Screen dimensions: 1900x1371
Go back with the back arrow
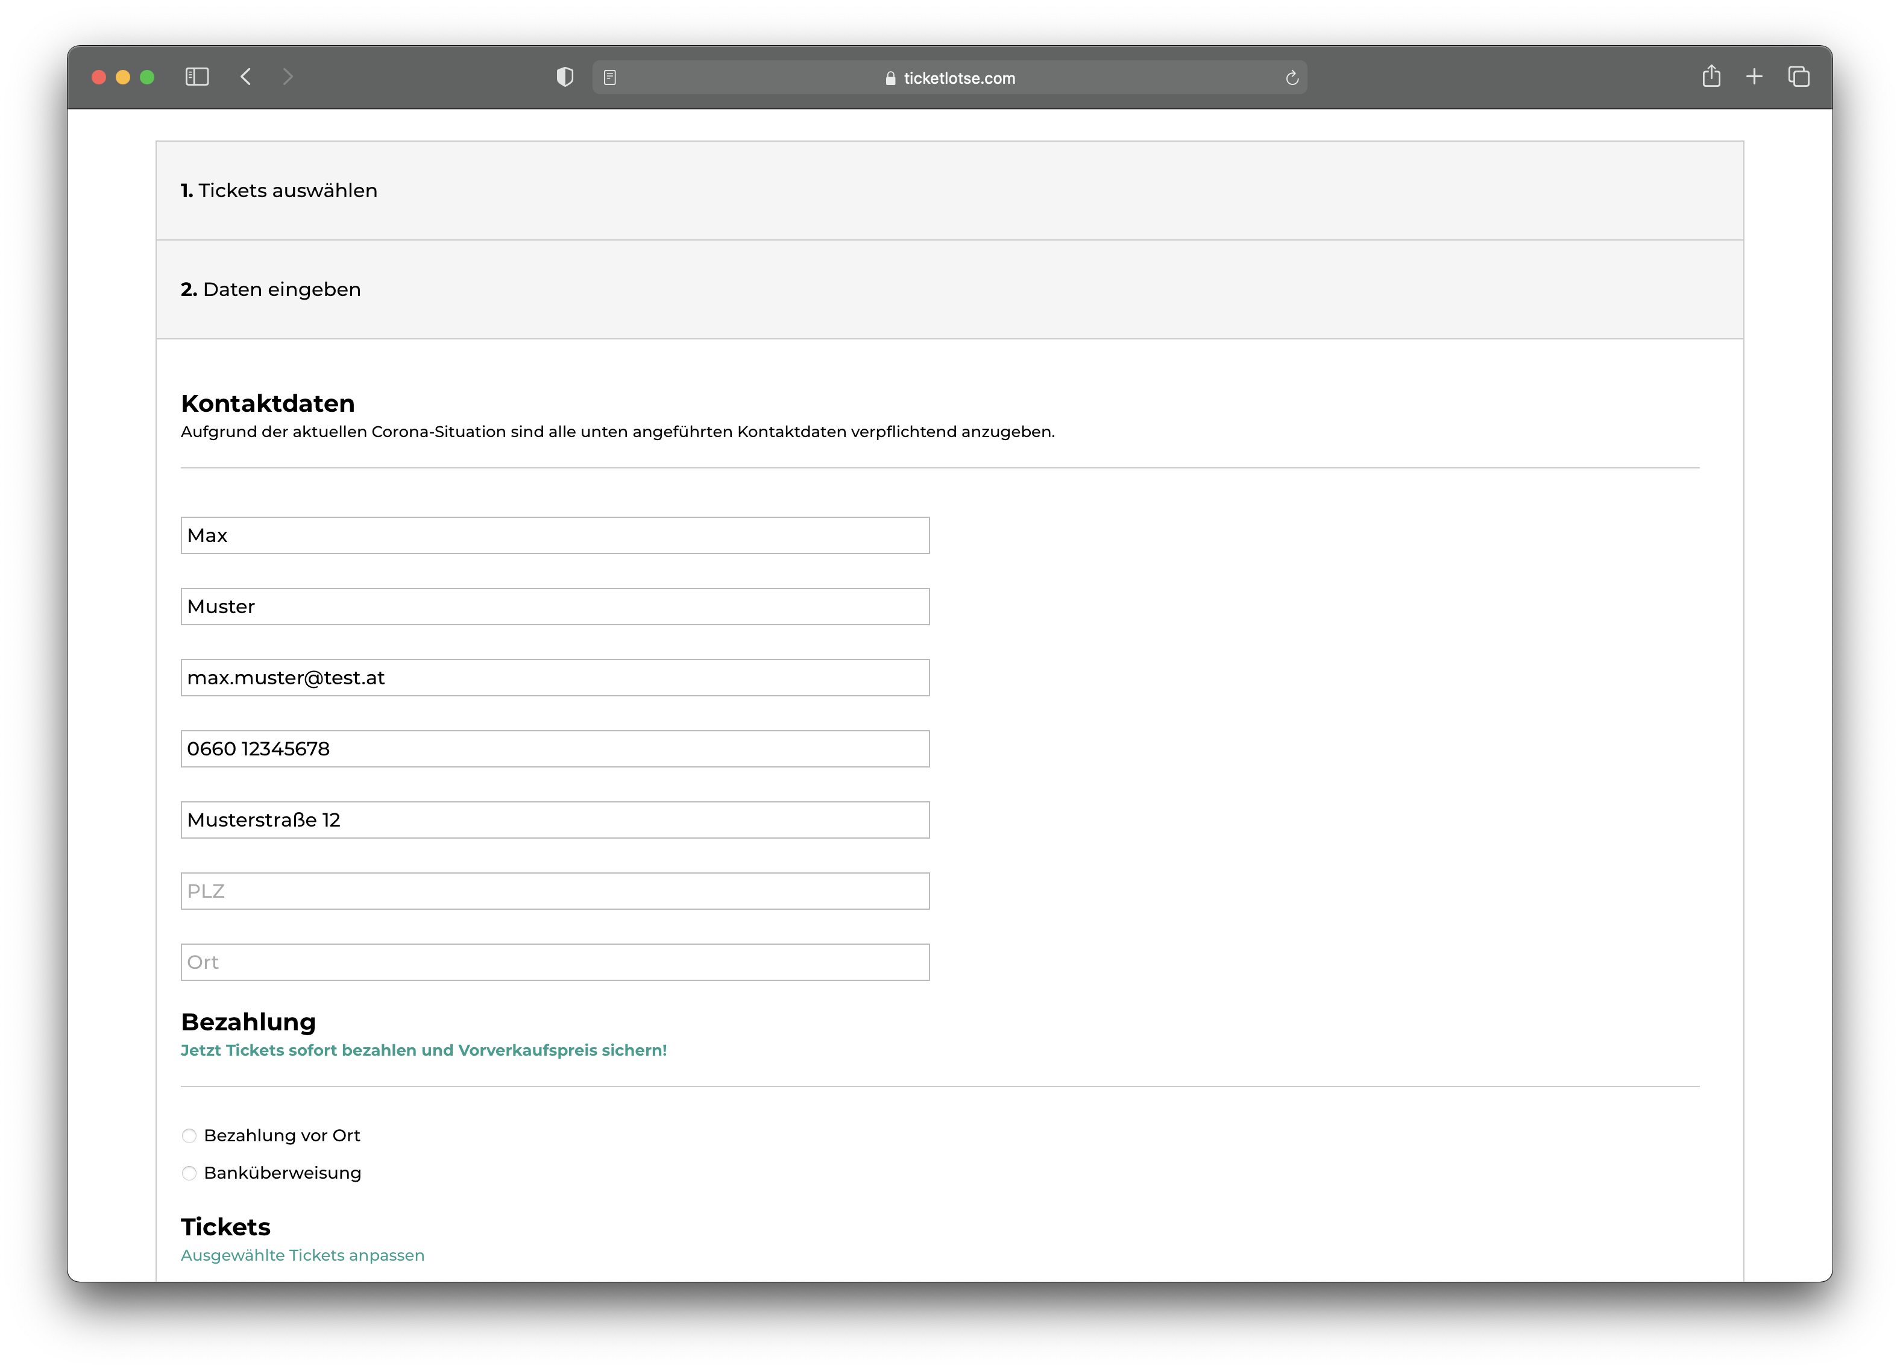pyautogui.click(x=245, y=77)
